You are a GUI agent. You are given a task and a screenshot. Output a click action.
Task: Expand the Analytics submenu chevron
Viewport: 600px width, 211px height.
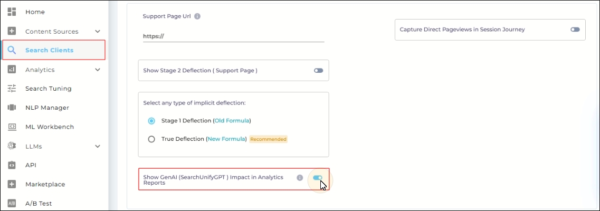pos(98,70)
